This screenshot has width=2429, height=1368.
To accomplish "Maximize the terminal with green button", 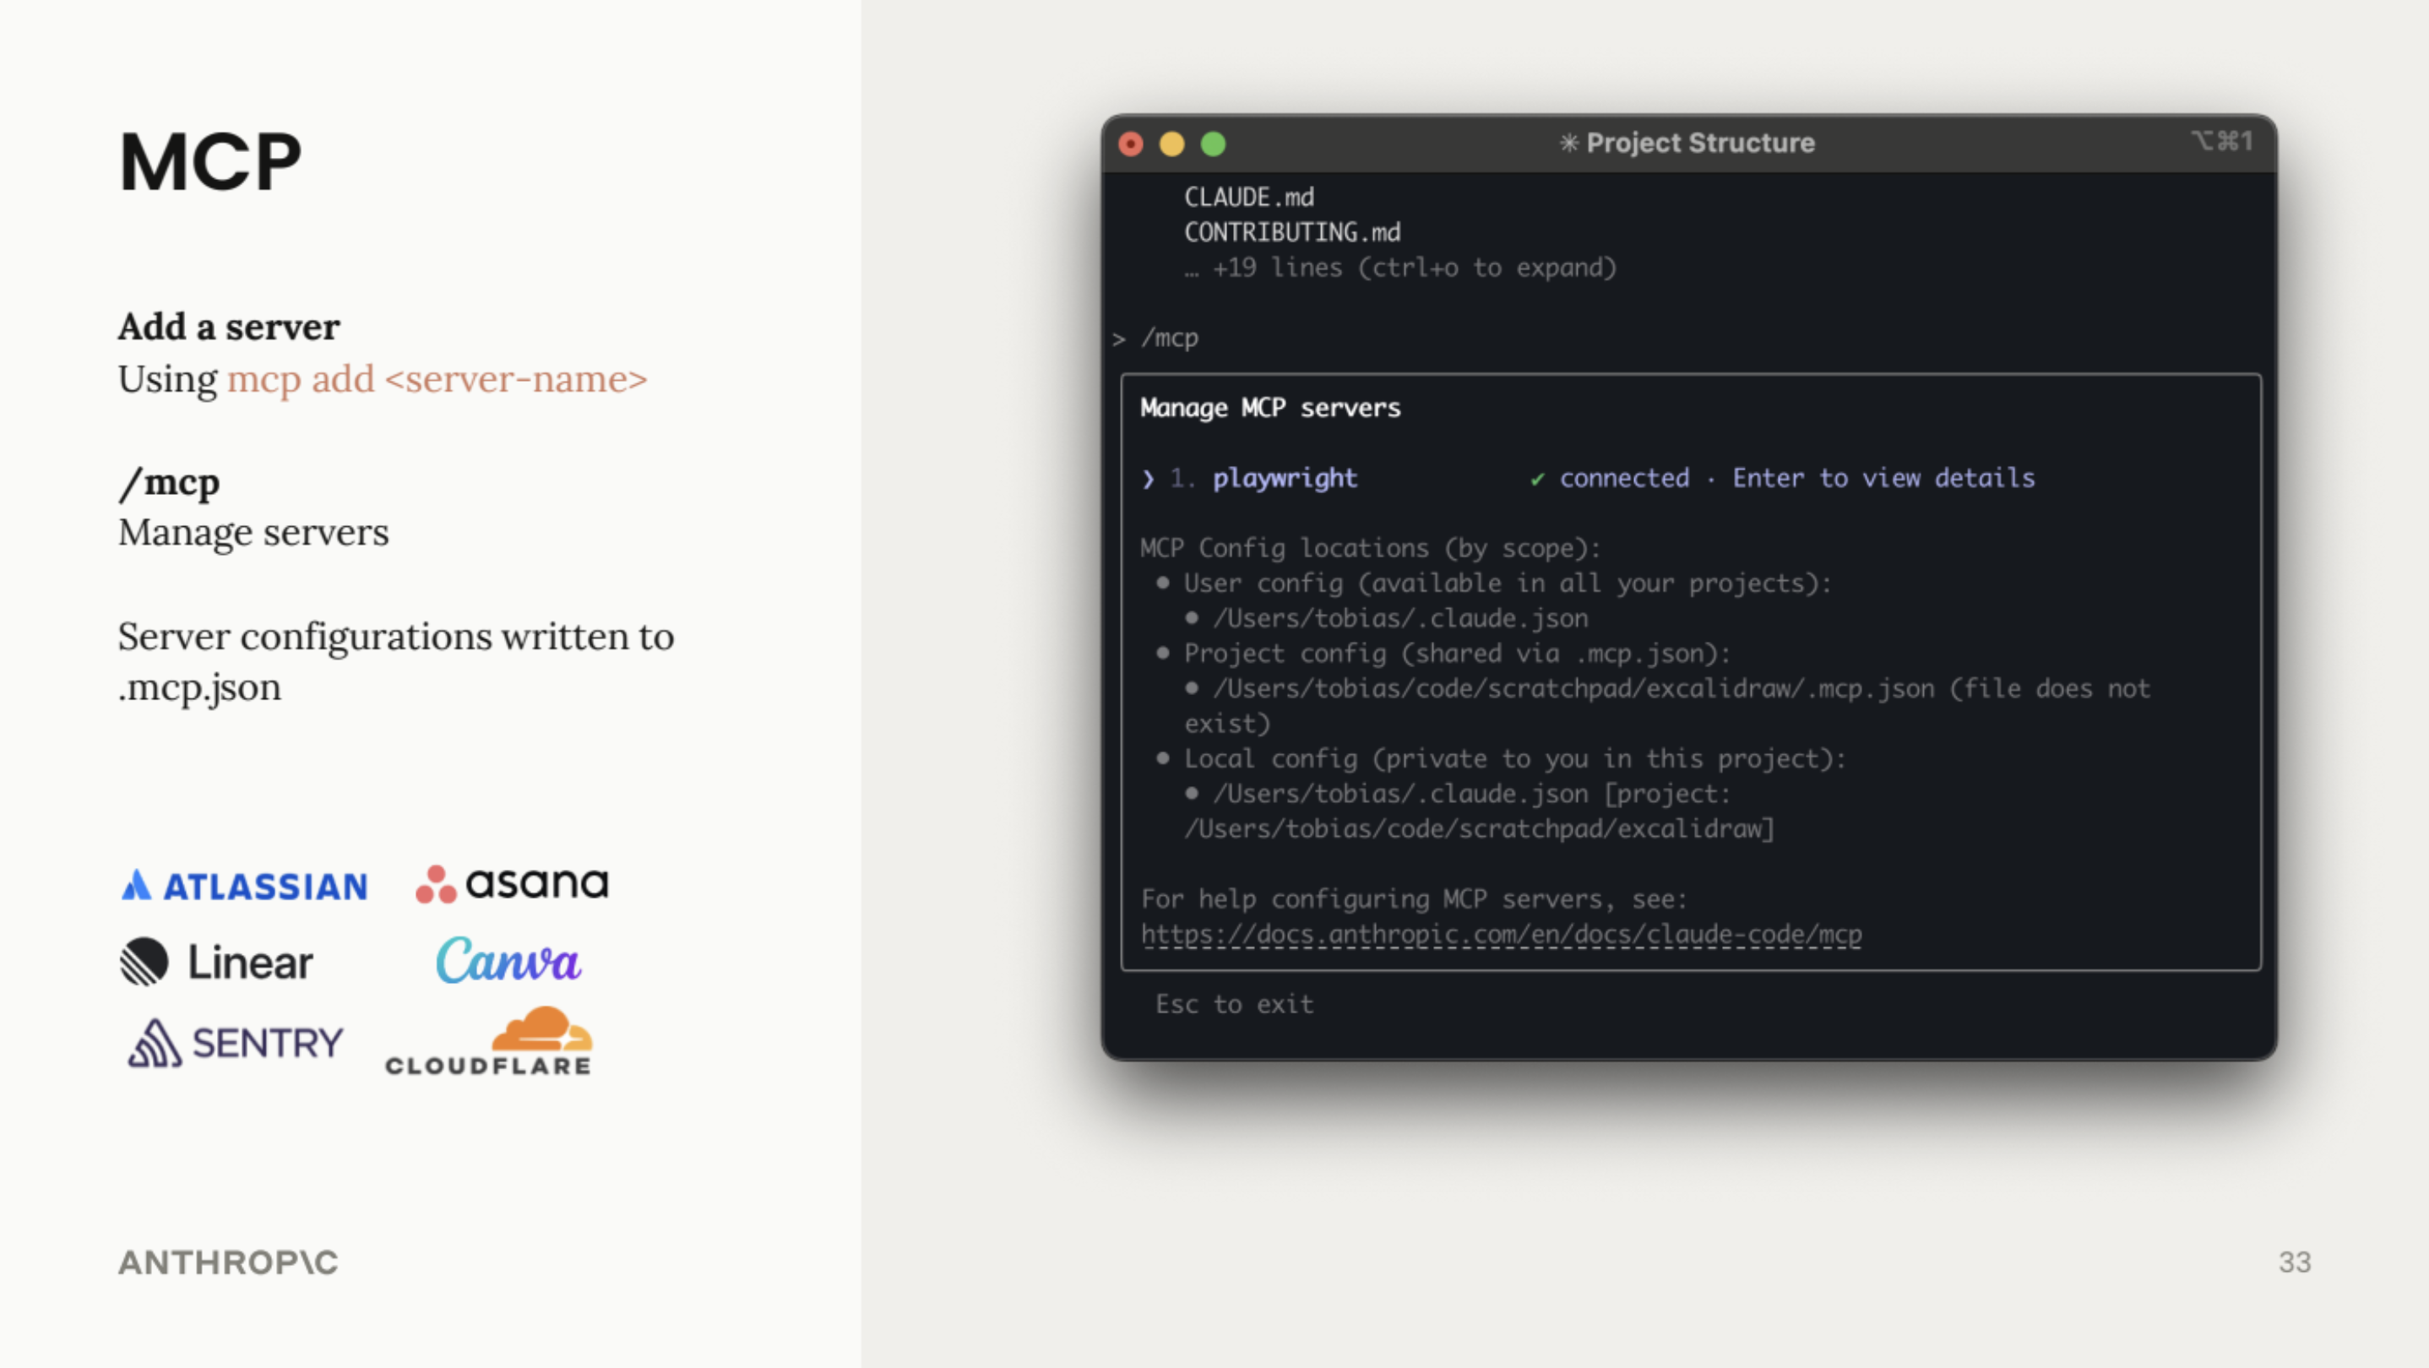I will tap(1214, 144).
